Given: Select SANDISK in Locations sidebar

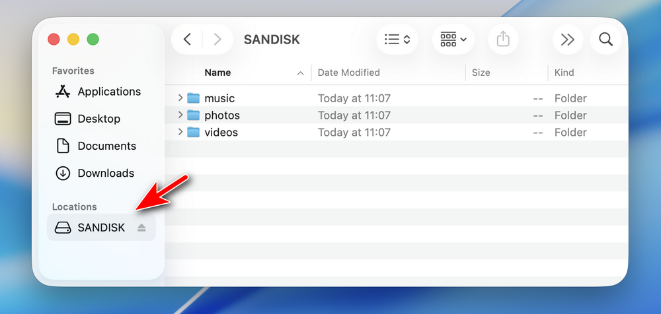Looking at the screenshot, I should (x=100, y=228).
